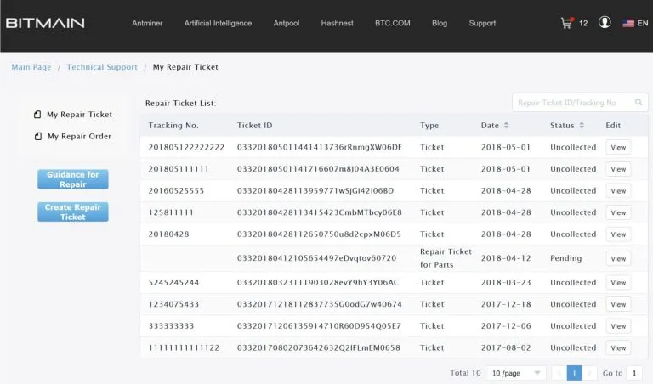The height and width of the screenshot is (384, 653).
Task: Click the Create Repair Ticket button
Action: [x=72, y=212]
